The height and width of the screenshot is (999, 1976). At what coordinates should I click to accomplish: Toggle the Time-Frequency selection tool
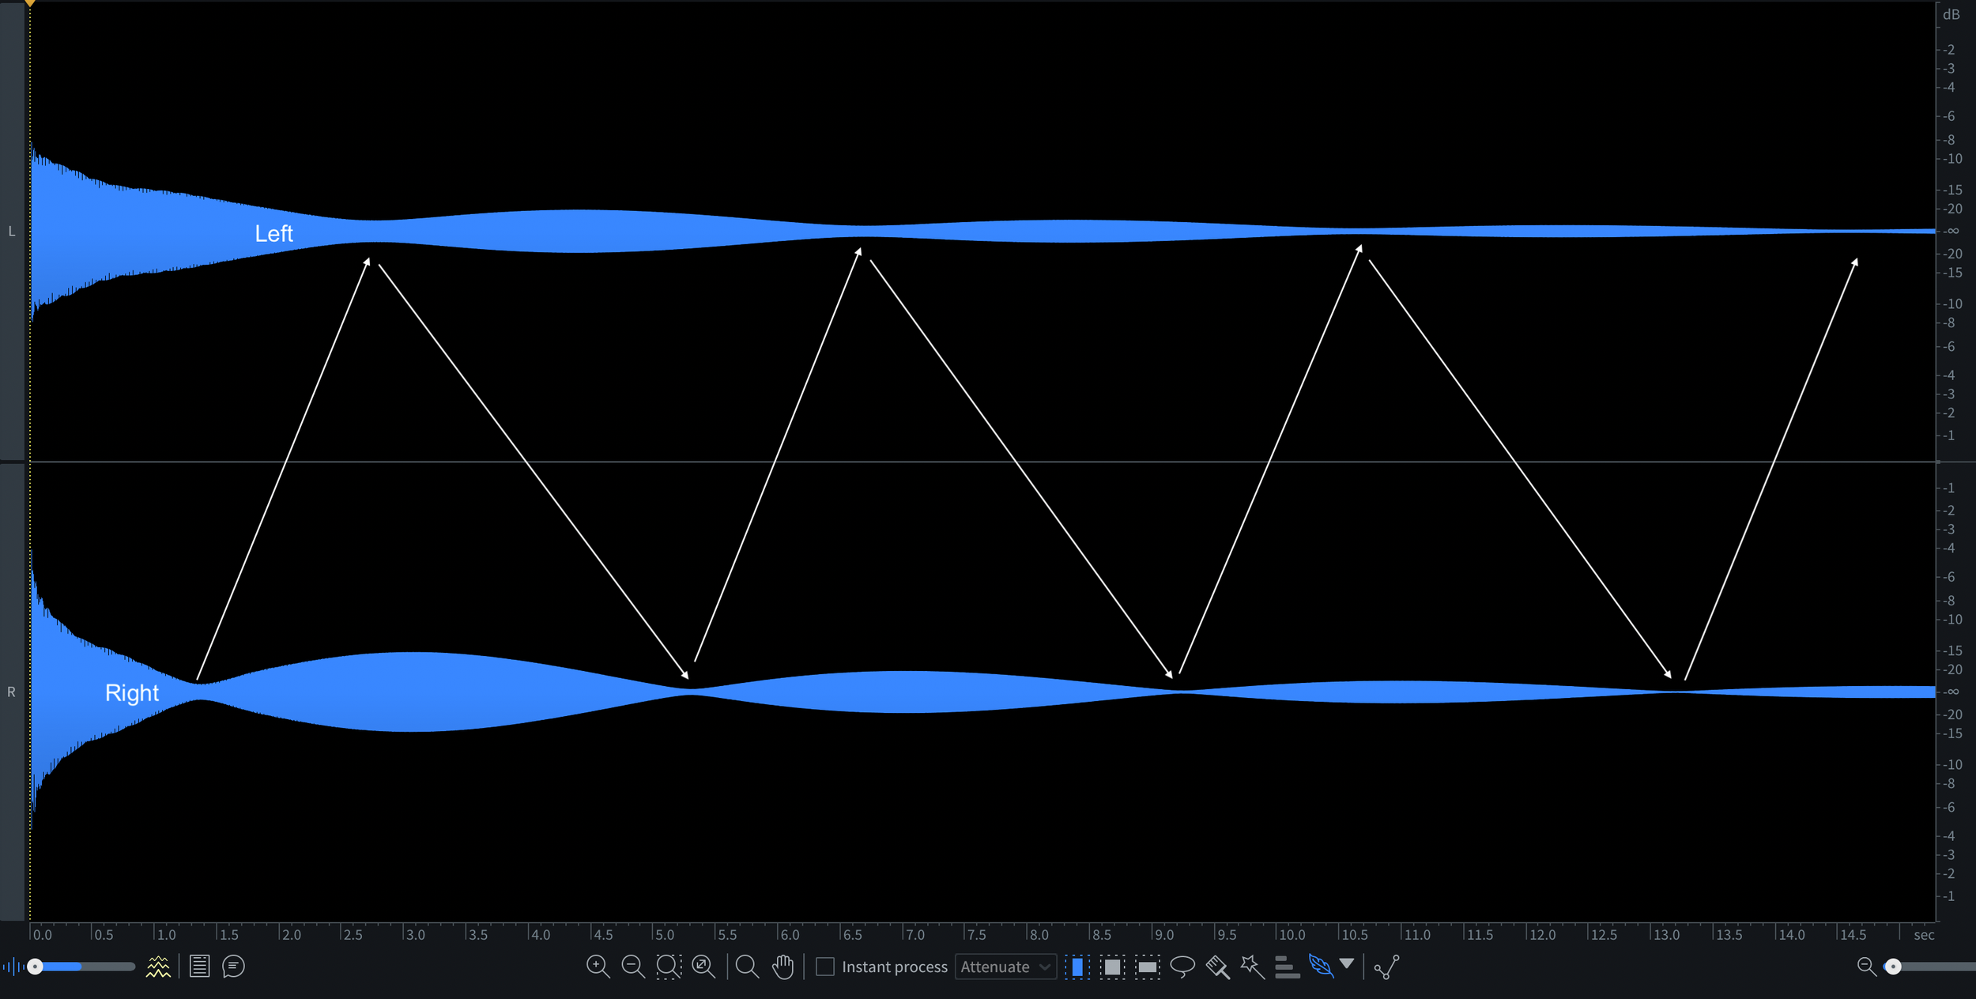click(1112, 966)
